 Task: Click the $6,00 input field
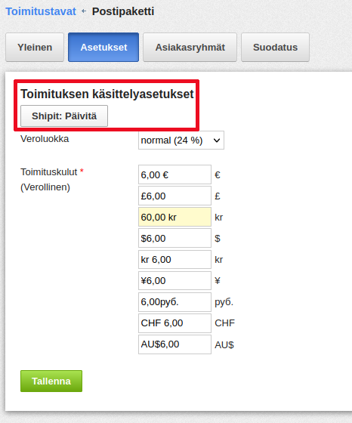(x=174, y=238)
